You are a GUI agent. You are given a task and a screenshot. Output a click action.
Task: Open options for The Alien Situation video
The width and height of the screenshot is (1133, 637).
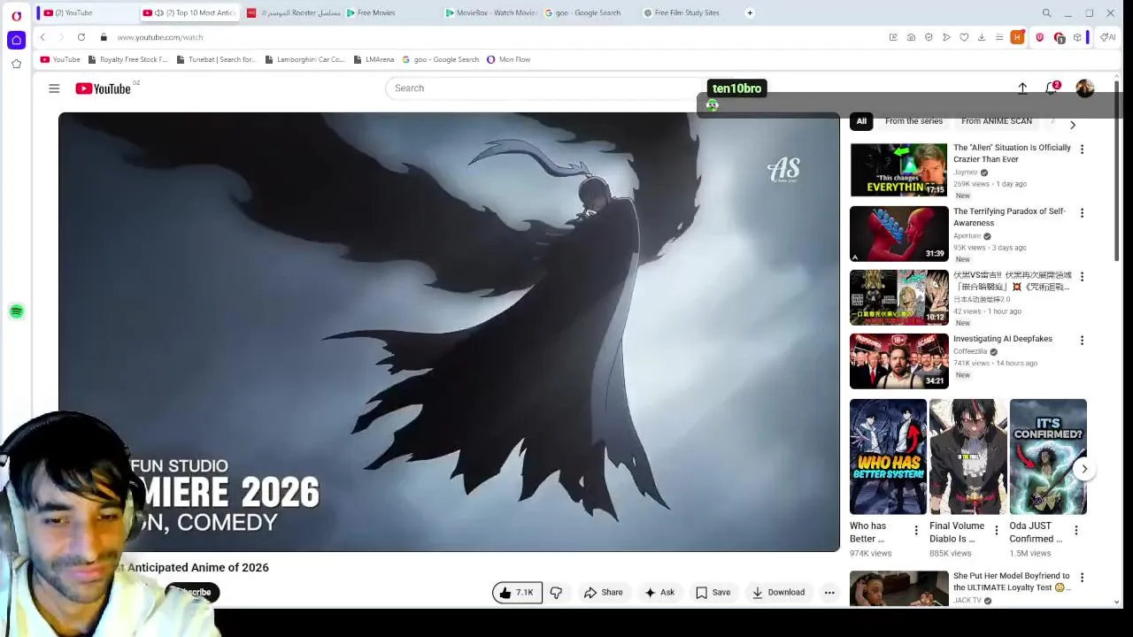pos(1082,150)
